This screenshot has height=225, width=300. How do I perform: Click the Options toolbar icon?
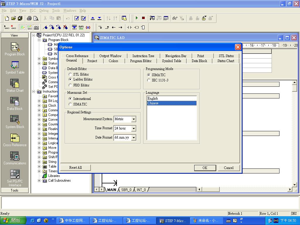point(124,18)
